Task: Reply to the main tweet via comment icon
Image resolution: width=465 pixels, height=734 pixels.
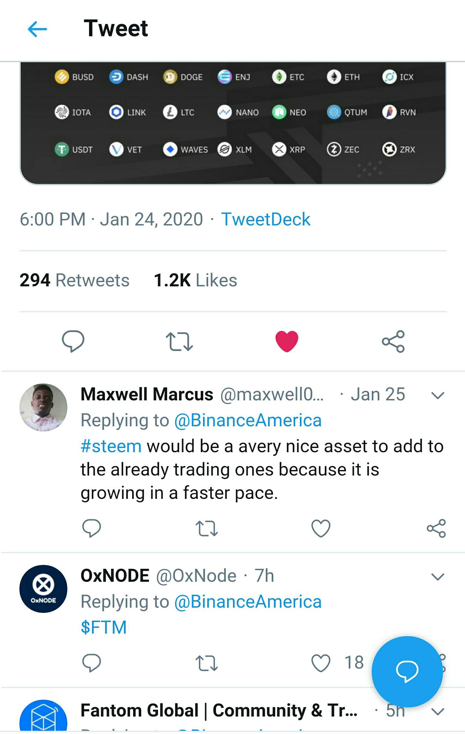Action: click(73, 341)
